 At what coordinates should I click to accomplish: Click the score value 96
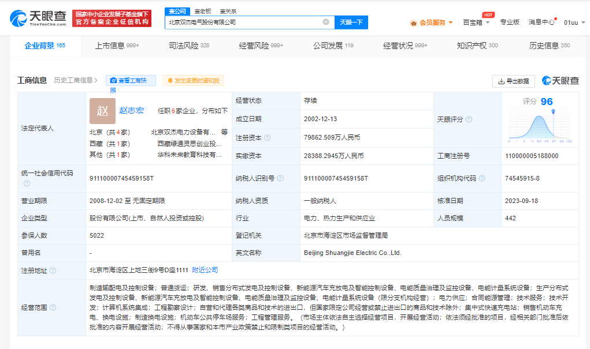pos(547,102)
